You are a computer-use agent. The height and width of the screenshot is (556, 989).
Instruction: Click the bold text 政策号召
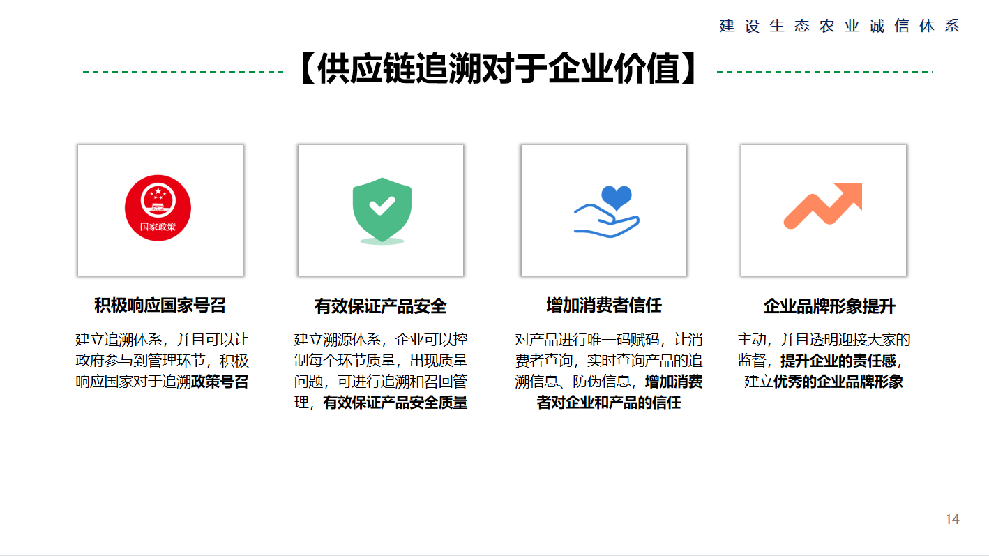point(220,382)
